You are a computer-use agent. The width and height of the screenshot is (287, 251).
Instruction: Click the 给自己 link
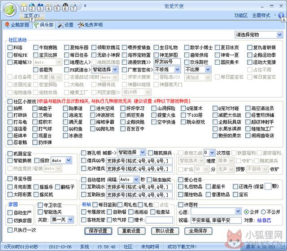click(x=264, y=220)
